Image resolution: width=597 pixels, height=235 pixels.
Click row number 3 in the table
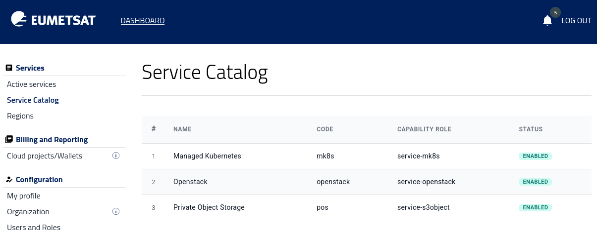point(154,208)
